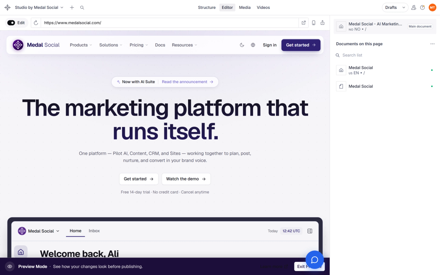Toggle mobile device viewport icon
The width and height of the screenshot is (440, 275).
[x=313, y=23]
